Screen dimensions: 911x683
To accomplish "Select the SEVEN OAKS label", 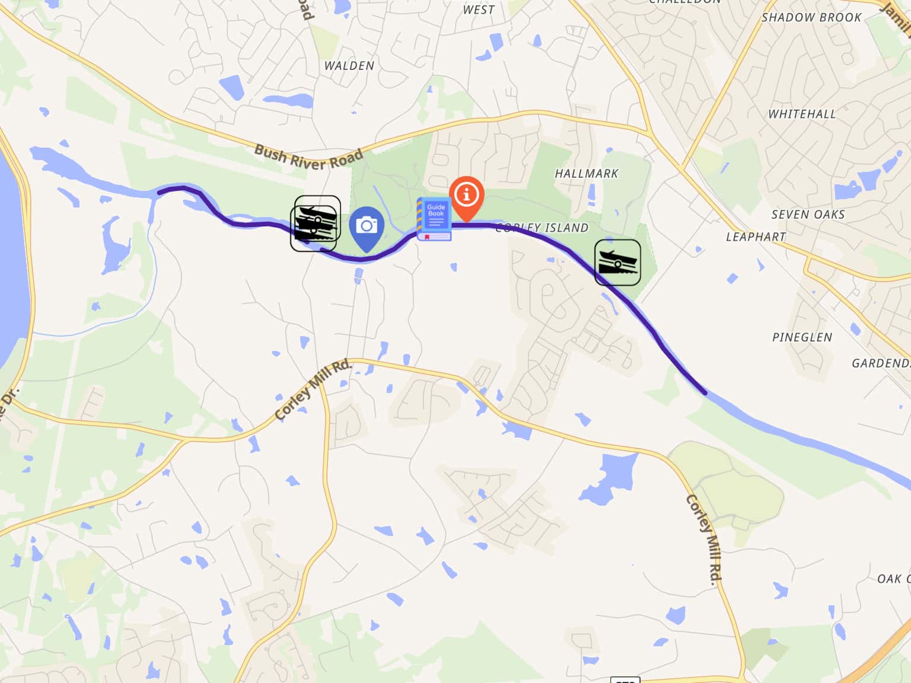I will (808, 215).
